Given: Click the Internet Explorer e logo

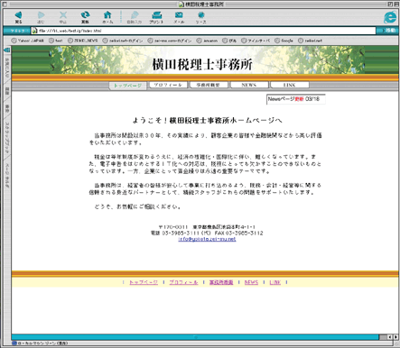Looking at the screenshot, I should point(390,17).
